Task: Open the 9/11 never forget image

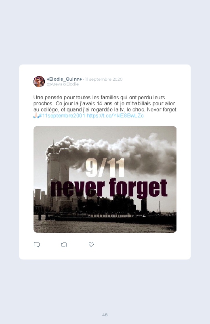Action: [x=105, y=180]
